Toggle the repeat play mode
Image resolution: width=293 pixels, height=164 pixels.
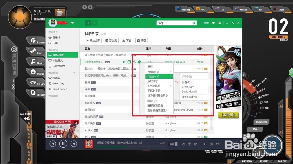coord(217,144)
